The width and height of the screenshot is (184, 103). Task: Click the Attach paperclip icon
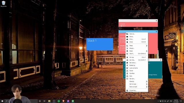tap(127, 48)
